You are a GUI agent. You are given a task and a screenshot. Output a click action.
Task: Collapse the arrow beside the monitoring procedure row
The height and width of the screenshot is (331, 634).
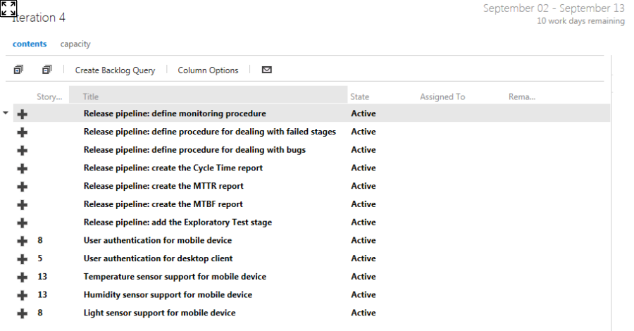pyautogui.click(x=6, y=113)
